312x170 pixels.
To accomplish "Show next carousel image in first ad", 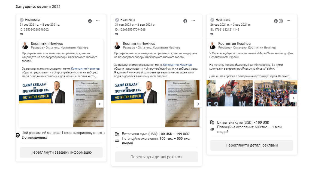I will (x=99, y=104).
